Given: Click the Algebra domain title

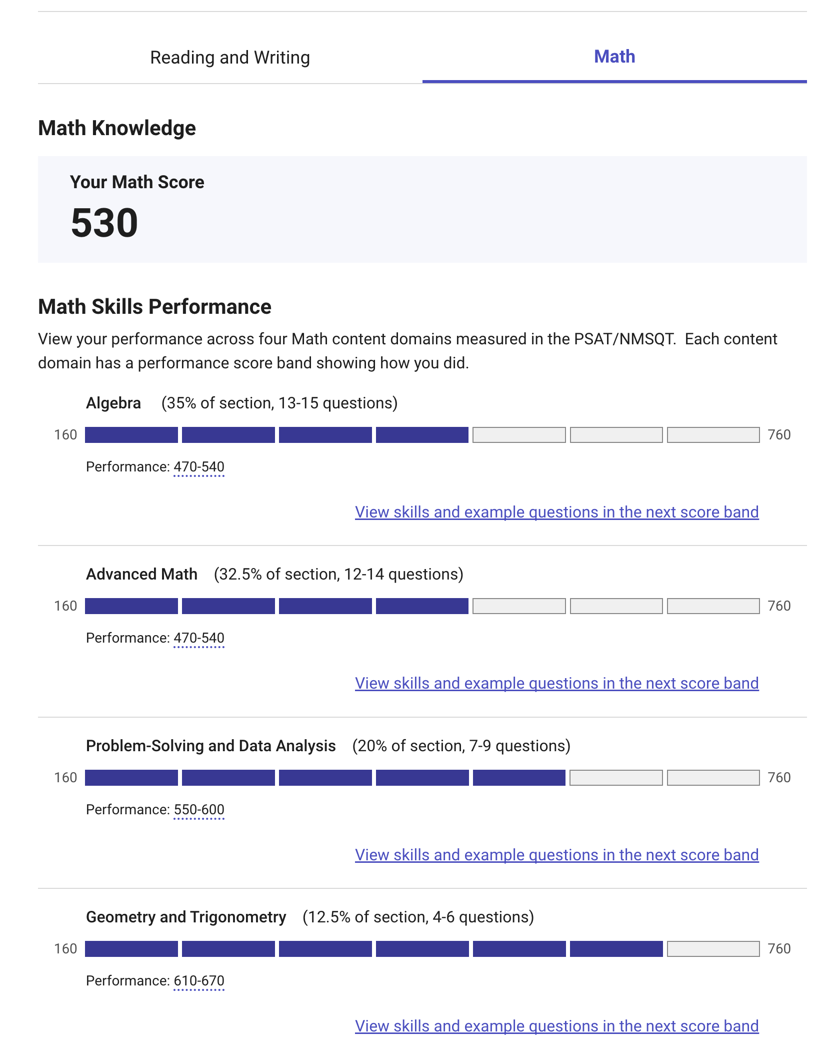Looking at the screenshot, I should tap(113, 403).
